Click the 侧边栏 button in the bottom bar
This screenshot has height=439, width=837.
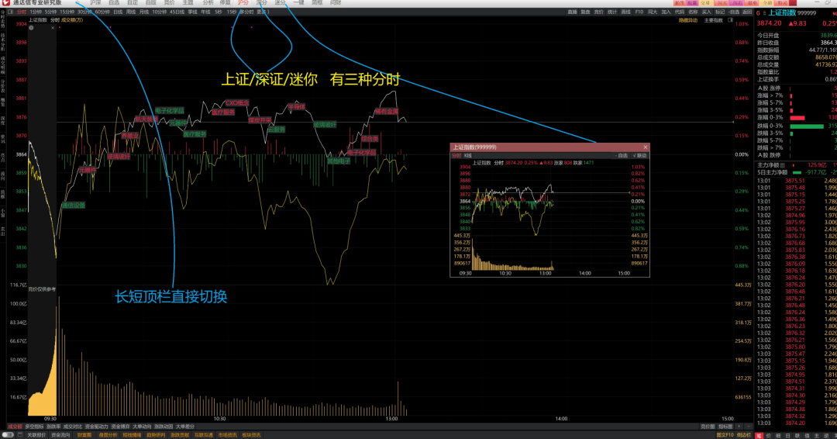pos(743,435)
